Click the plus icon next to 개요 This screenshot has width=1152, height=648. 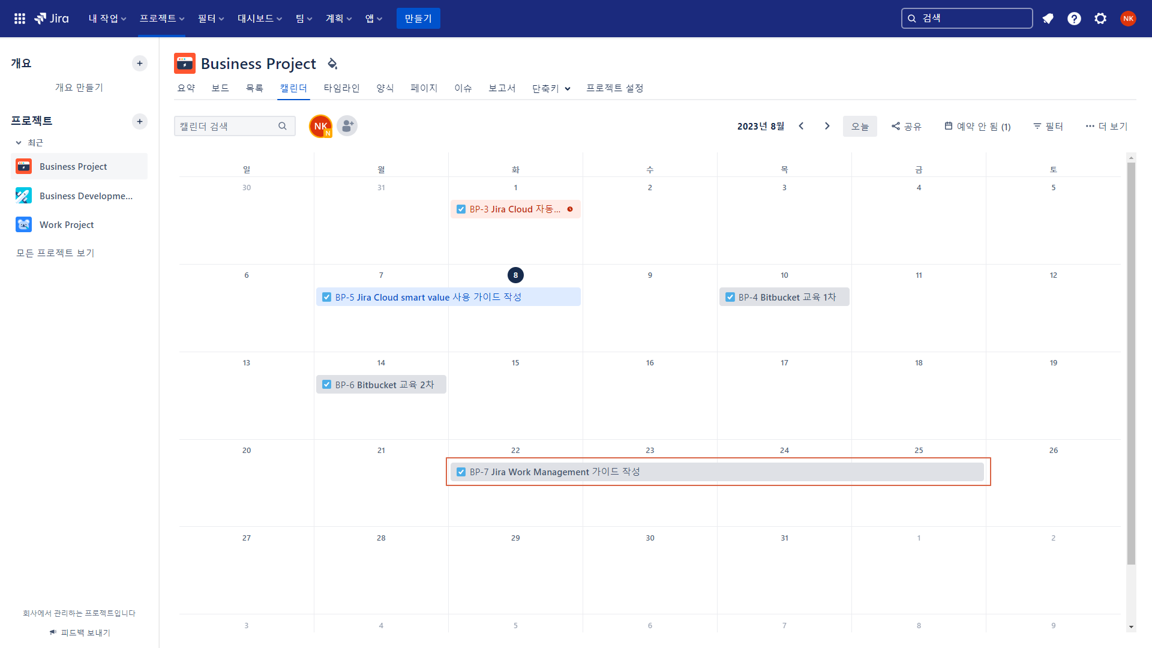140,63
